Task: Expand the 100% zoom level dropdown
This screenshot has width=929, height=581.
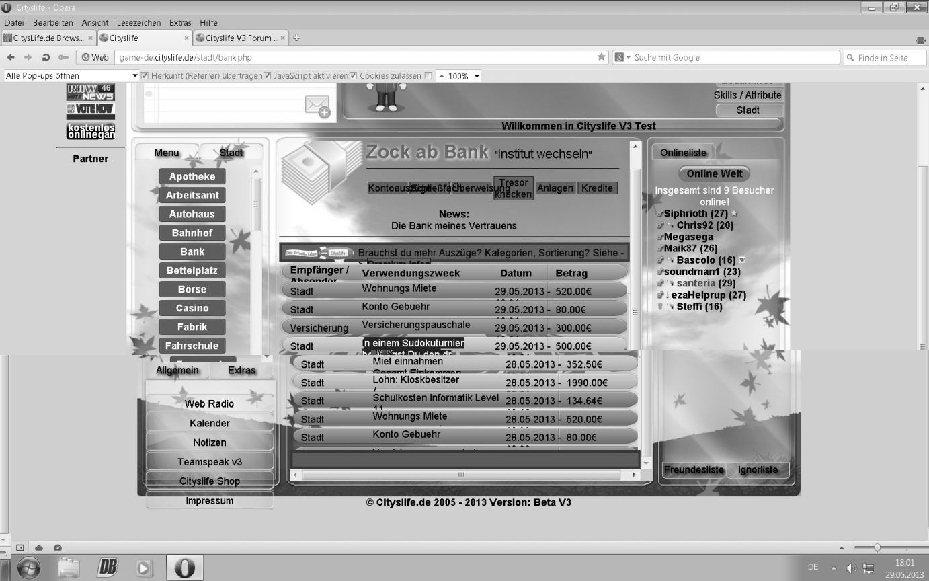Action: tap(477, 76)
